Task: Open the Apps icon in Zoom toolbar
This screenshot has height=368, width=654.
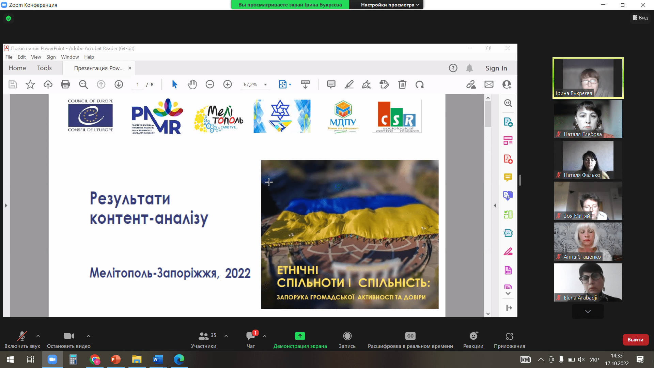Action: pyautogui.click(x=509, y=336)
